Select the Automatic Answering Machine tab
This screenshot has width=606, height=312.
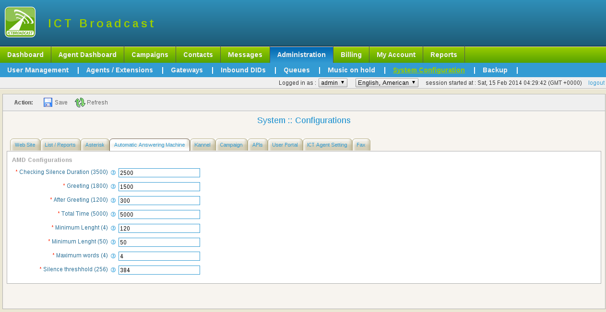point(150,145)
